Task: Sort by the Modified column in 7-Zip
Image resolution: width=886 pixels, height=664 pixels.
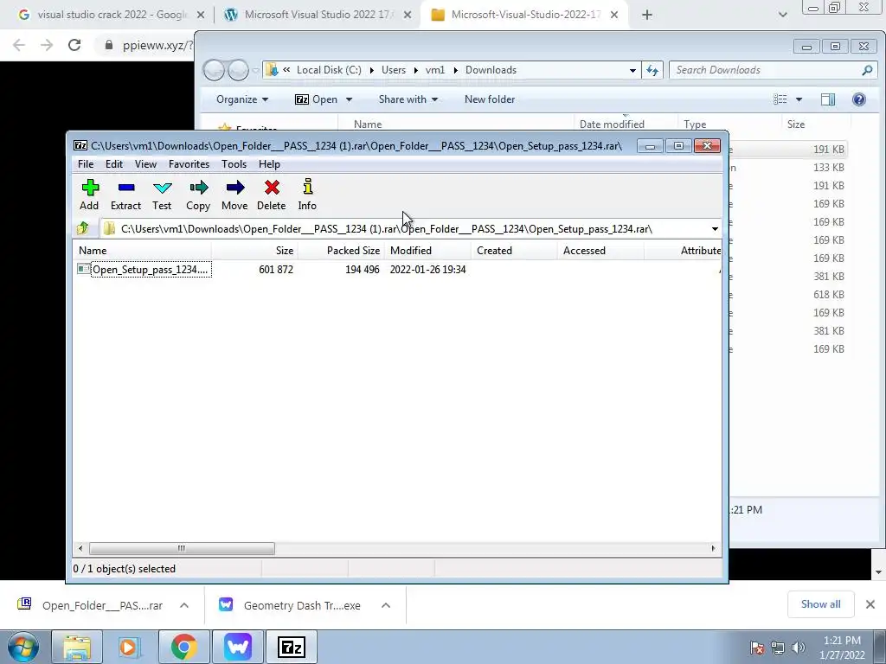Action: tap(427, 251)
